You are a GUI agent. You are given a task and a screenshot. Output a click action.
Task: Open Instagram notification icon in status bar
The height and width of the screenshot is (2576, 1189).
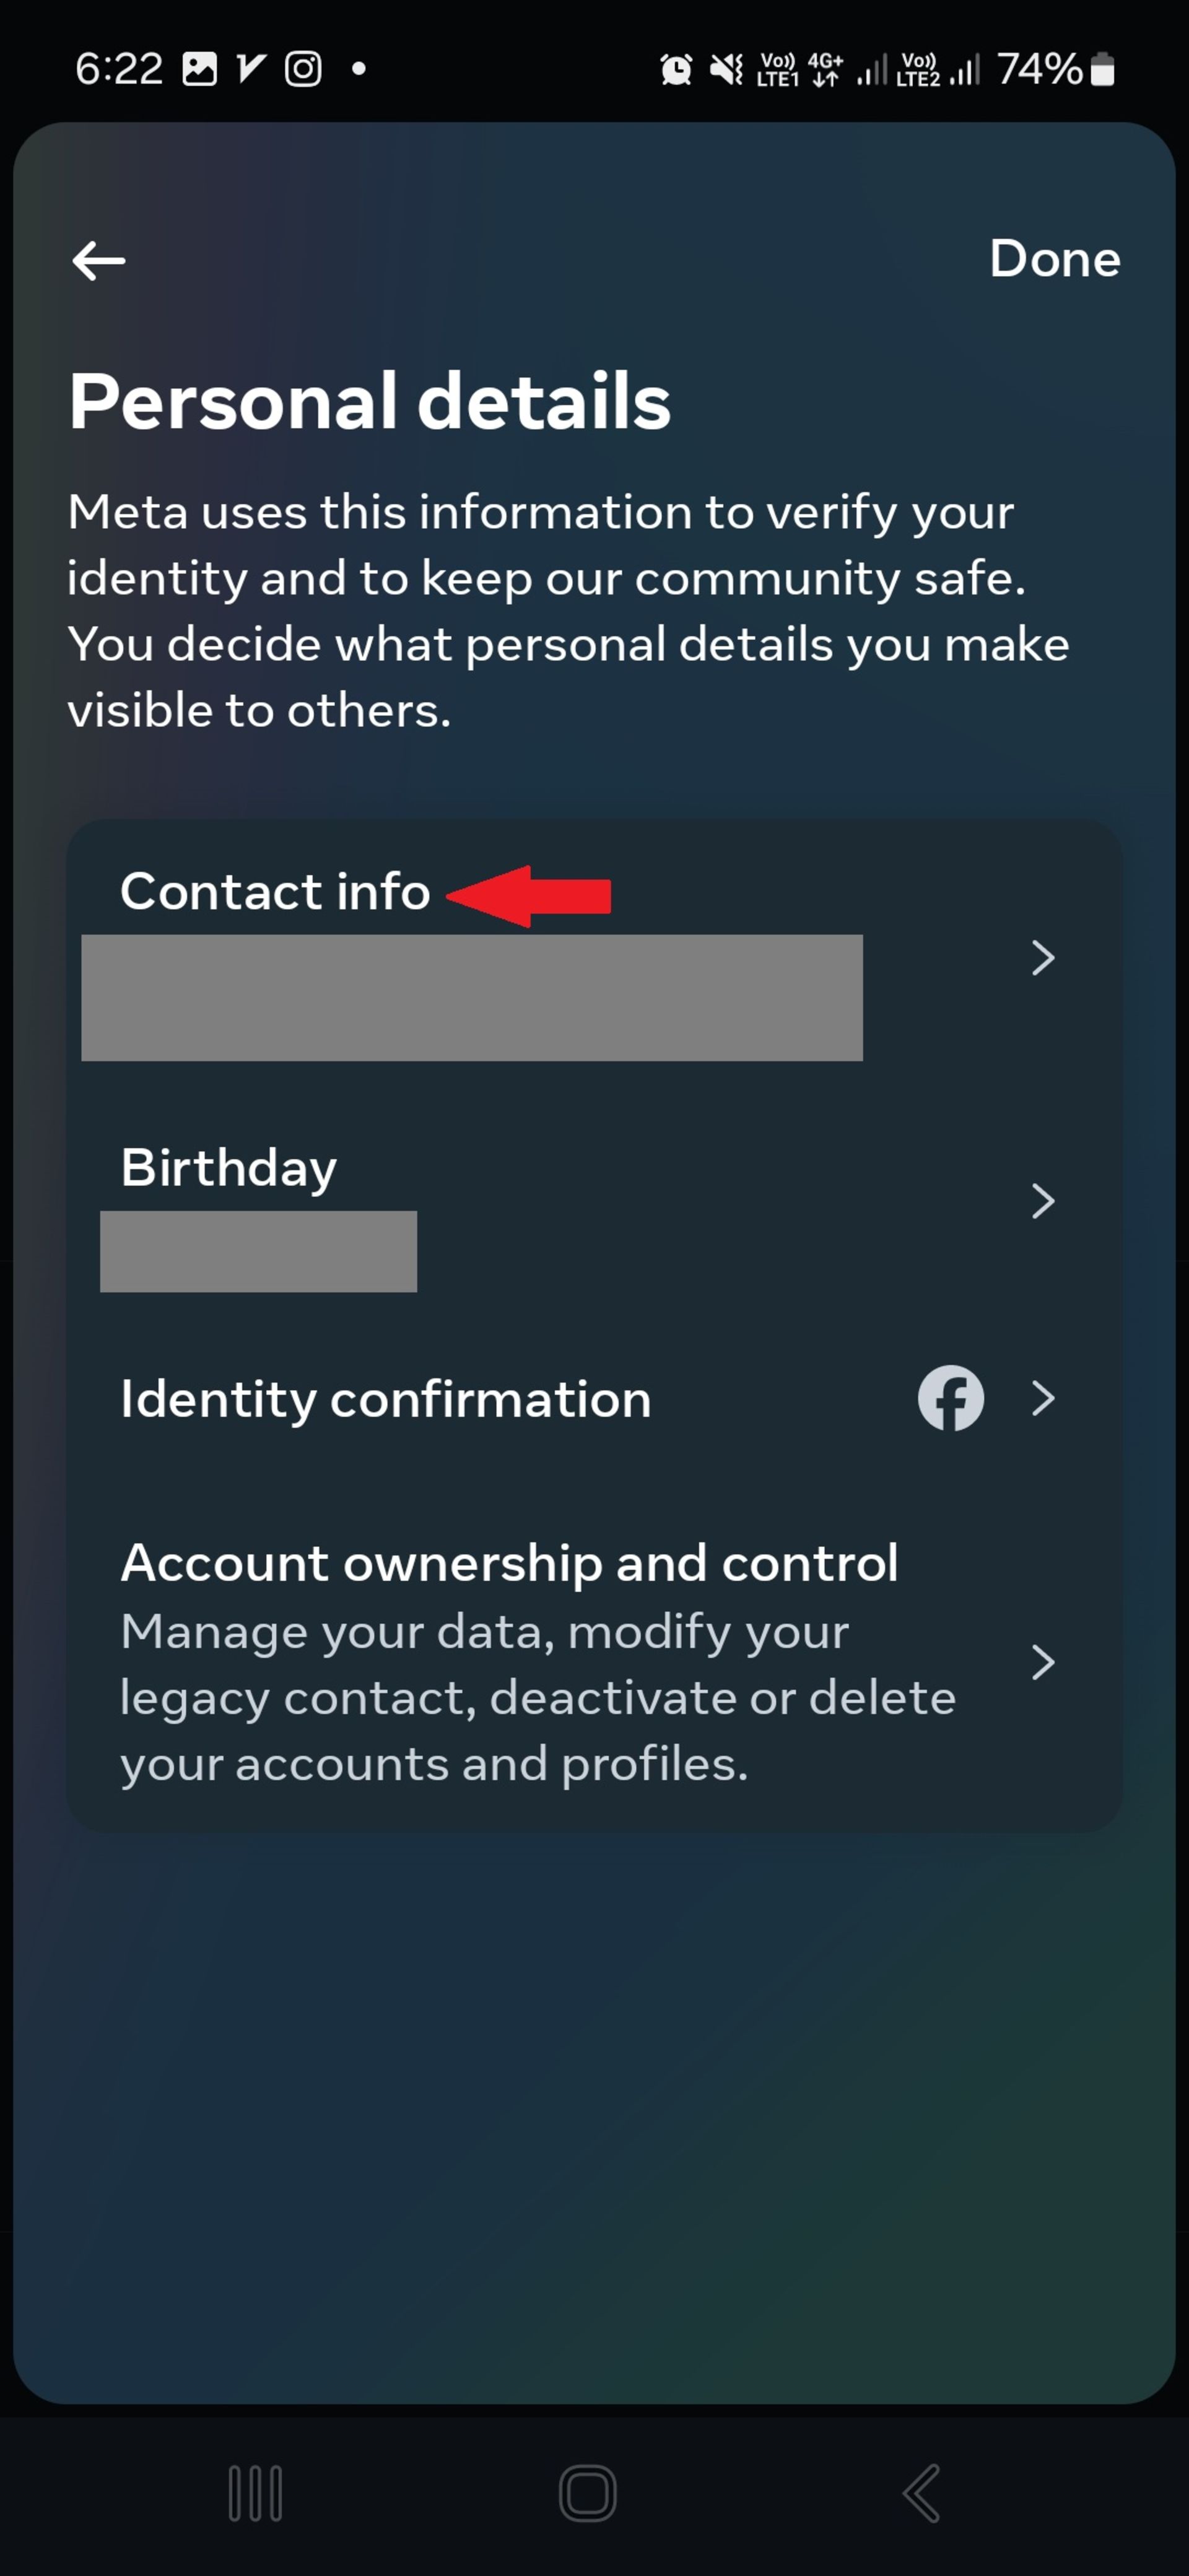tap(303, 69)
